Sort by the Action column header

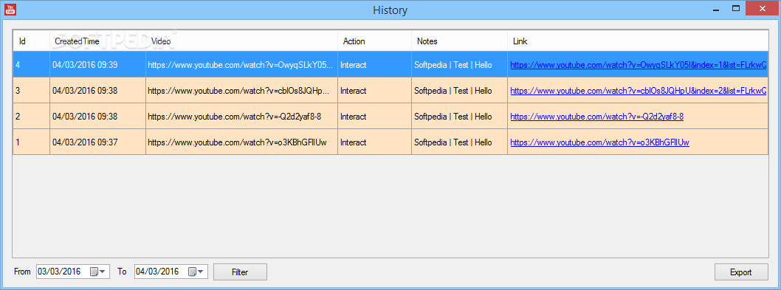click(374, 41)
